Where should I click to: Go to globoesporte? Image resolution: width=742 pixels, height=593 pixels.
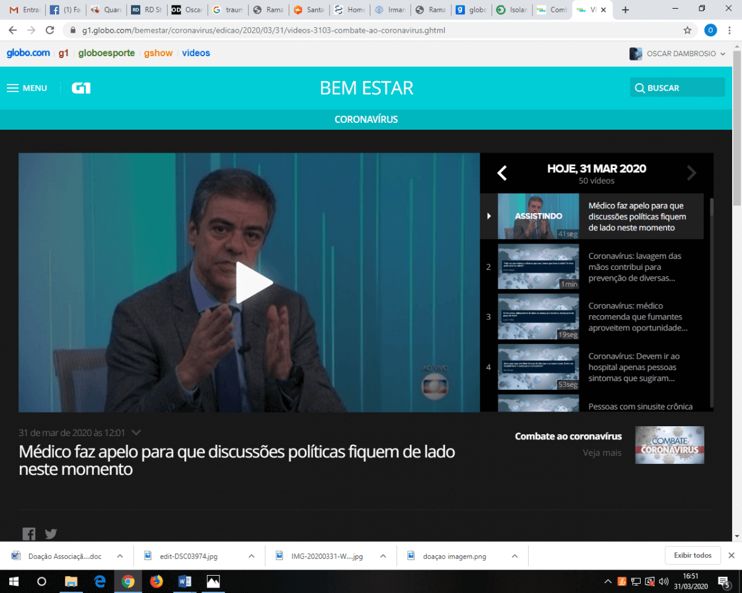click(x=106, y=53)
